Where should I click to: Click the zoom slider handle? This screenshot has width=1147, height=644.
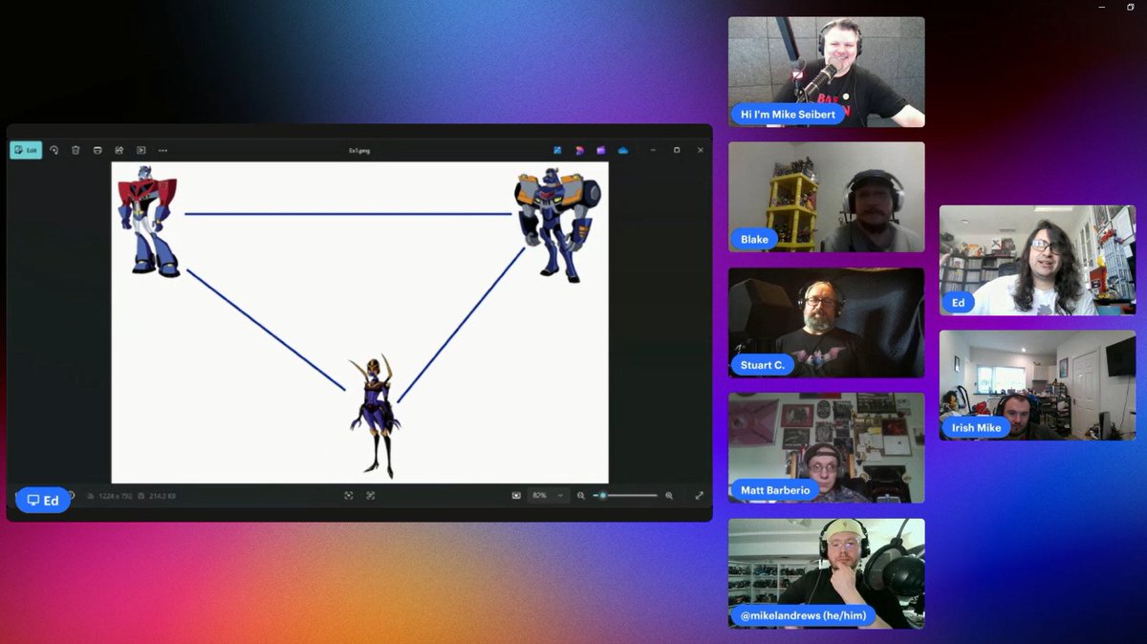point(602,495)
